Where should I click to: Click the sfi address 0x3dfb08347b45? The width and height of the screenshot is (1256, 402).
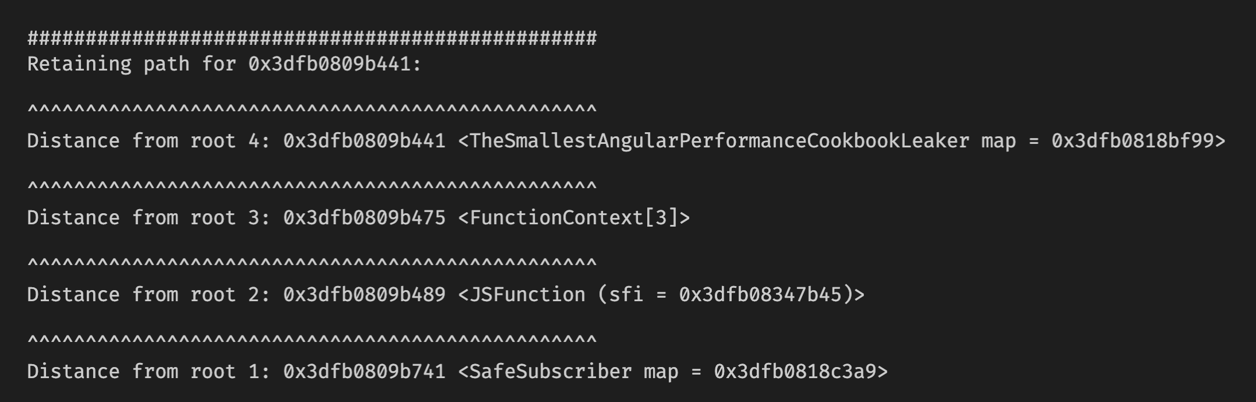coord(760,295)
